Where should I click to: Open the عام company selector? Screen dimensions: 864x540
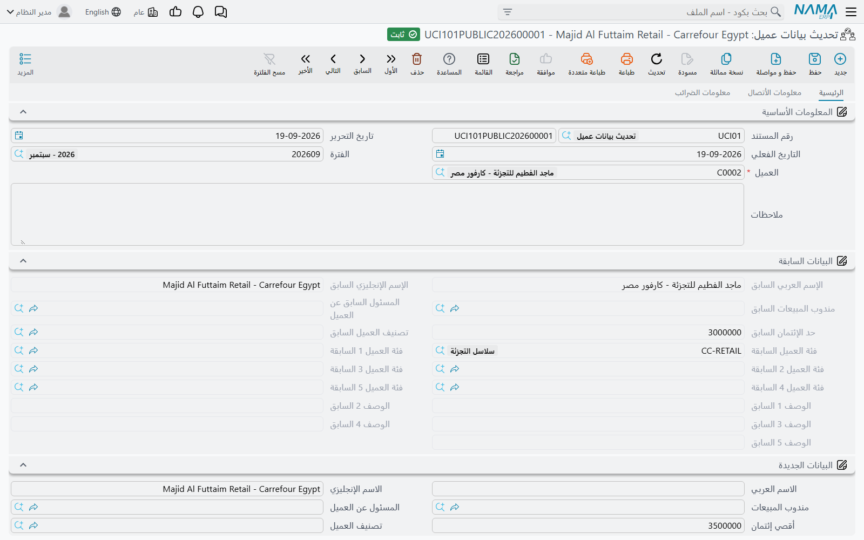click(x=146, y=12)
